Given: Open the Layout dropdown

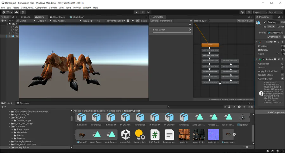Looking at the screenshot, I should click(276, 12).
